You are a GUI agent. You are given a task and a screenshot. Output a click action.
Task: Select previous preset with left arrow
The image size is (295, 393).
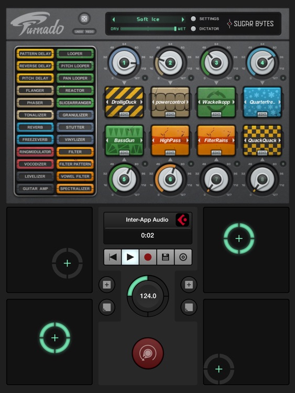click(114, 19)
